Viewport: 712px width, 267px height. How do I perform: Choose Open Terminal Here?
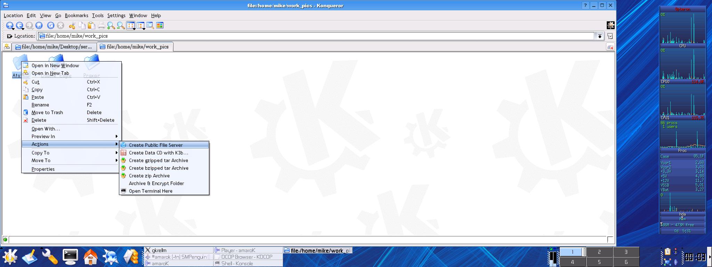point(164,191)
